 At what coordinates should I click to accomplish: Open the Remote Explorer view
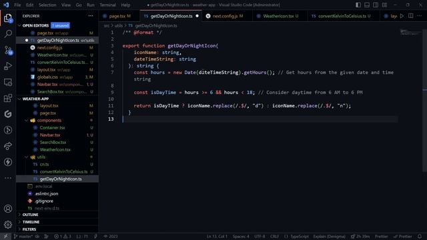[x=8, y=82]
